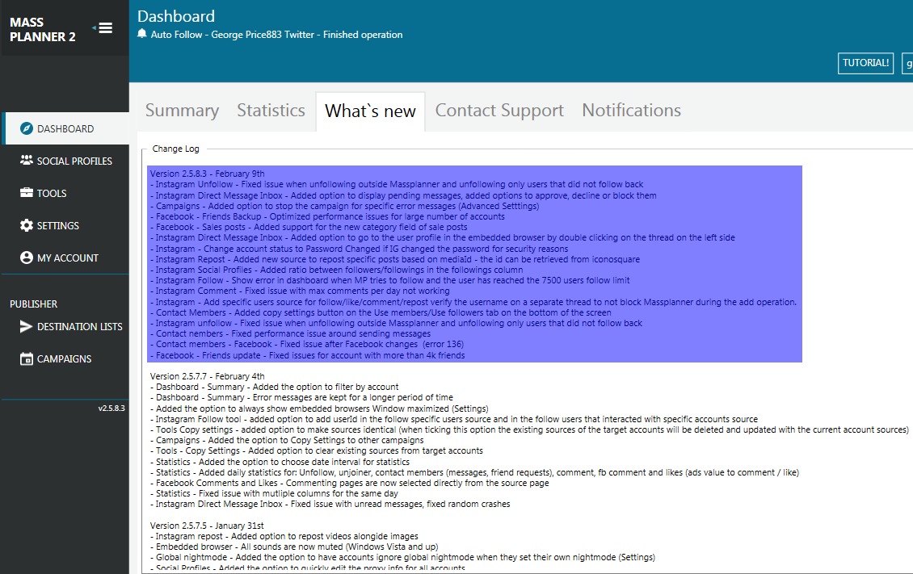Open Social Profiles from sidebar
Screen dimensions: 913x574
tap(74, 161)
